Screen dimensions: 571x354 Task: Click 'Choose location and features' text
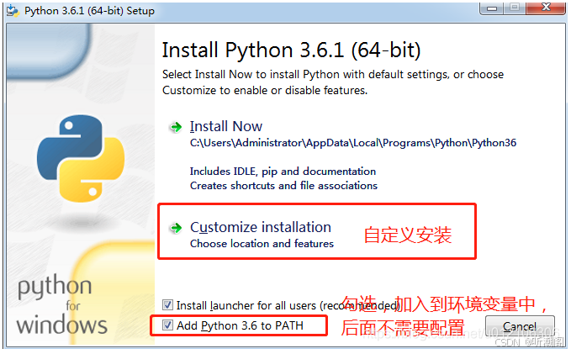pos(262,243)
